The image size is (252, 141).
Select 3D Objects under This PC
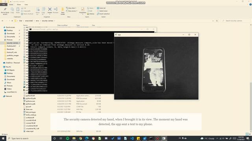11,70
